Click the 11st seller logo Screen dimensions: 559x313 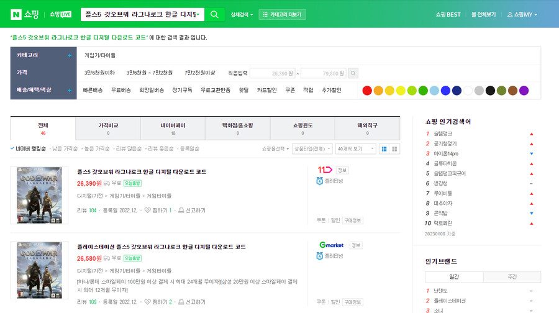click(x=325, y=170)
